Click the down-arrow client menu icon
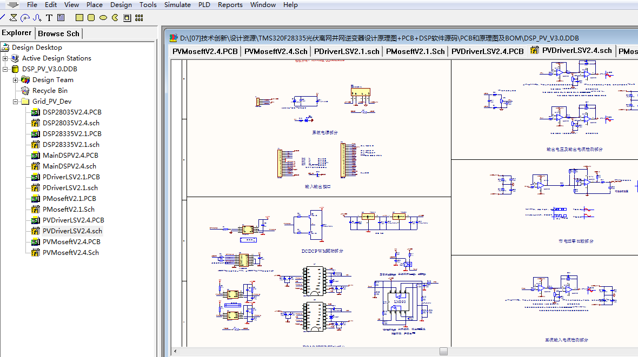 pyautogui.click(x=12, y=4)
